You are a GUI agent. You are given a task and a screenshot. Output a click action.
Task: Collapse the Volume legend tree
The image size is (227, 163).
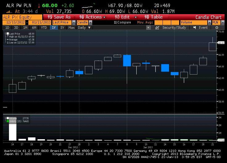click(x=6, y=118)
